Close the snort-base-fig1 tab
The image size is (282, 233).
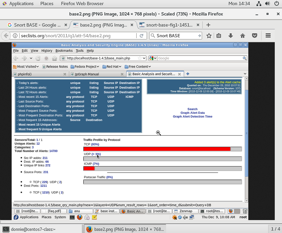point(198,25)
